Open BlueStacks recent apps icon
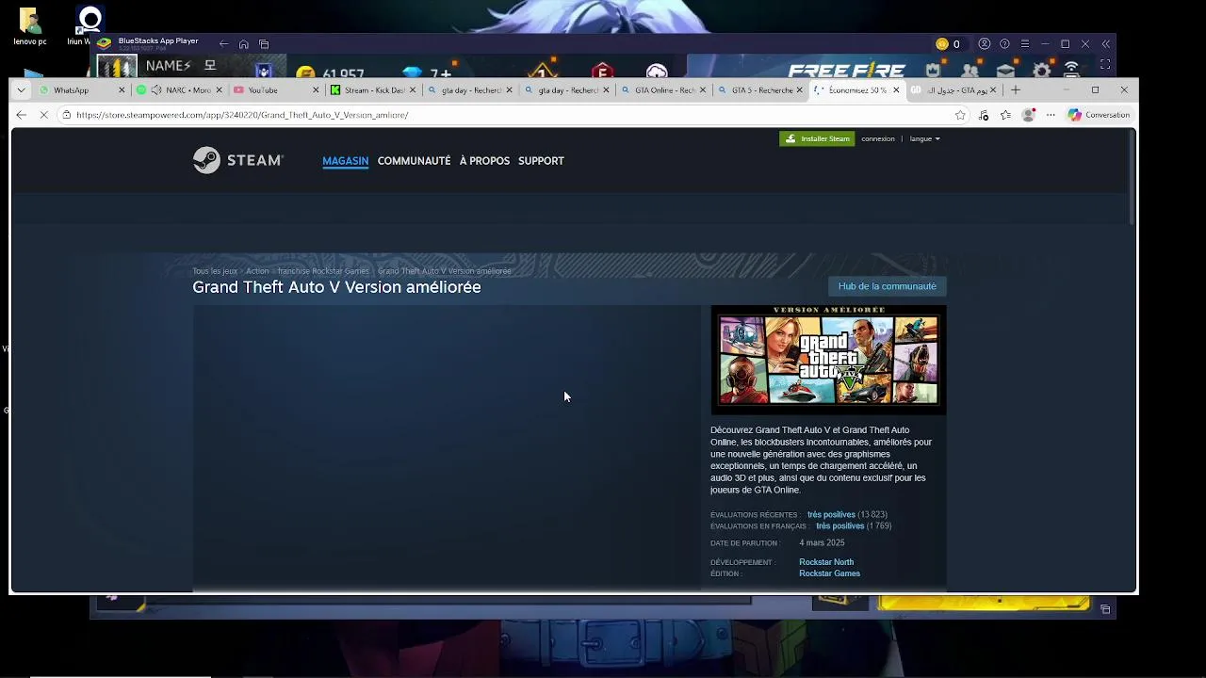The width and height of the screenshot is (1206, 678). [x=264, y=44]
